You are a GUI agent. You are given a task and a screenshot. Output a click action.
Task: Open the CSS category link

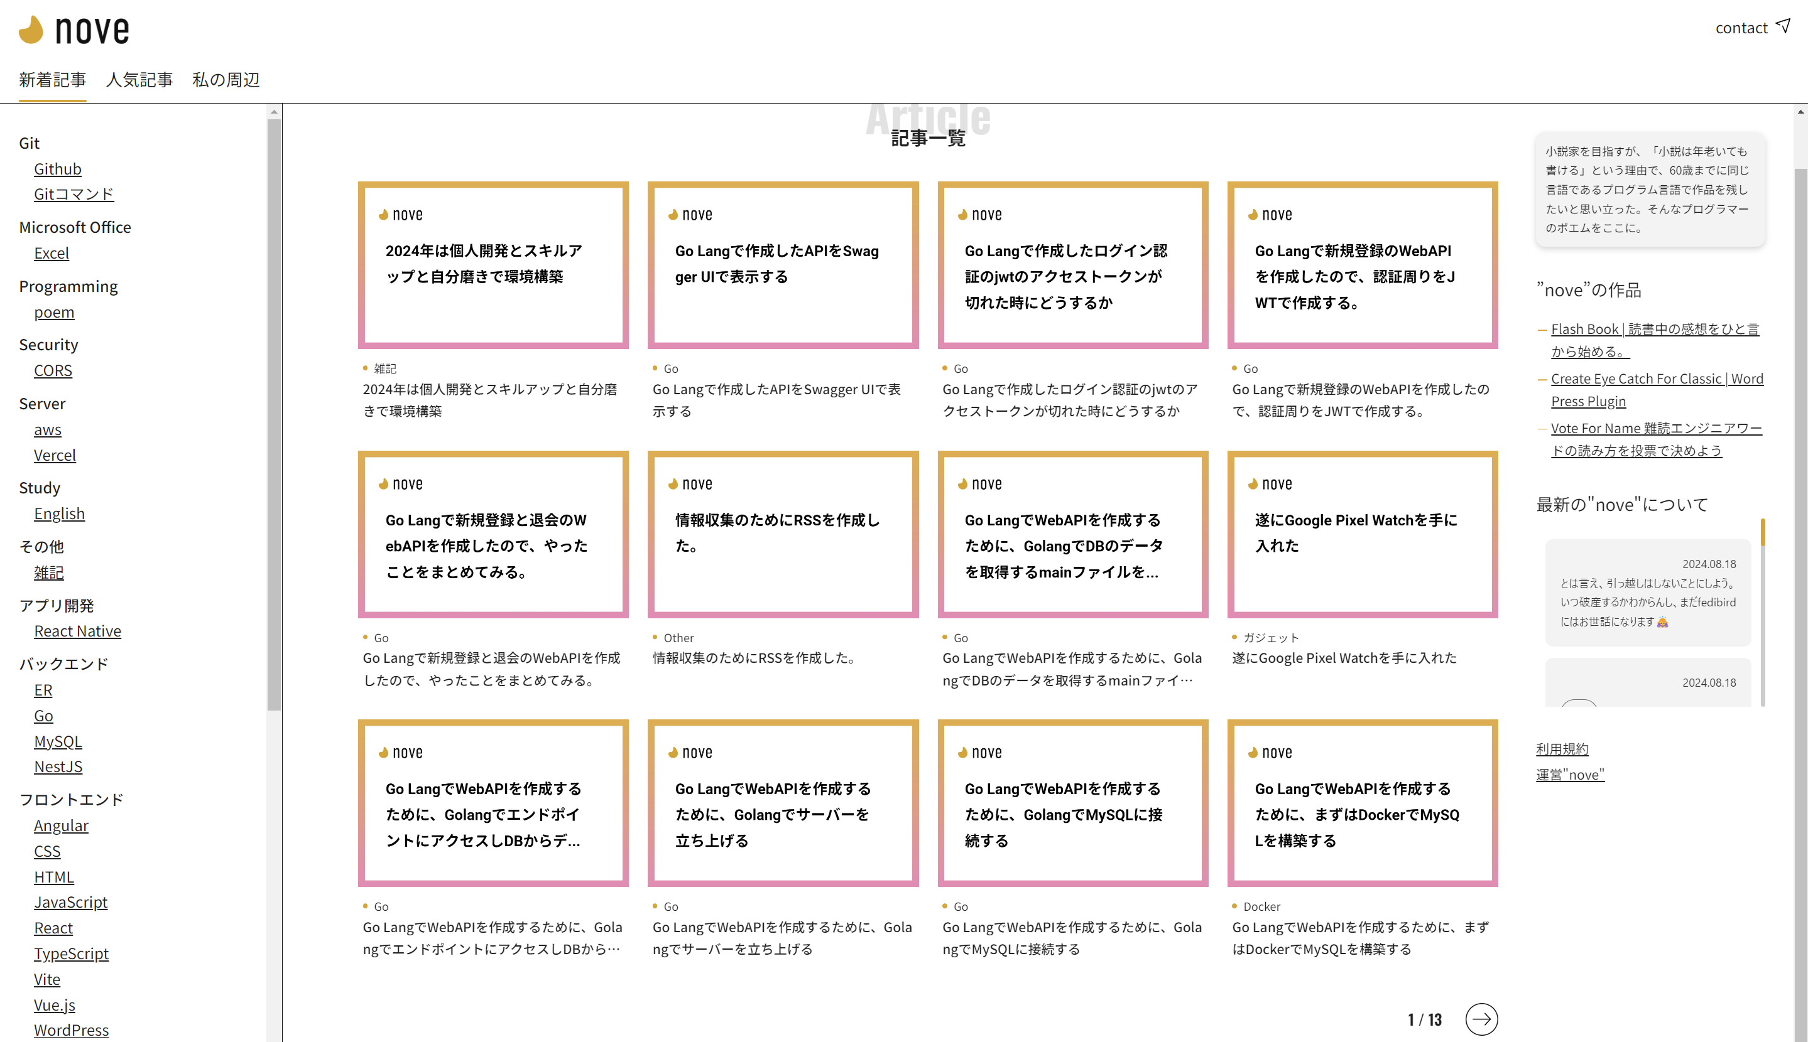point(46,851)
